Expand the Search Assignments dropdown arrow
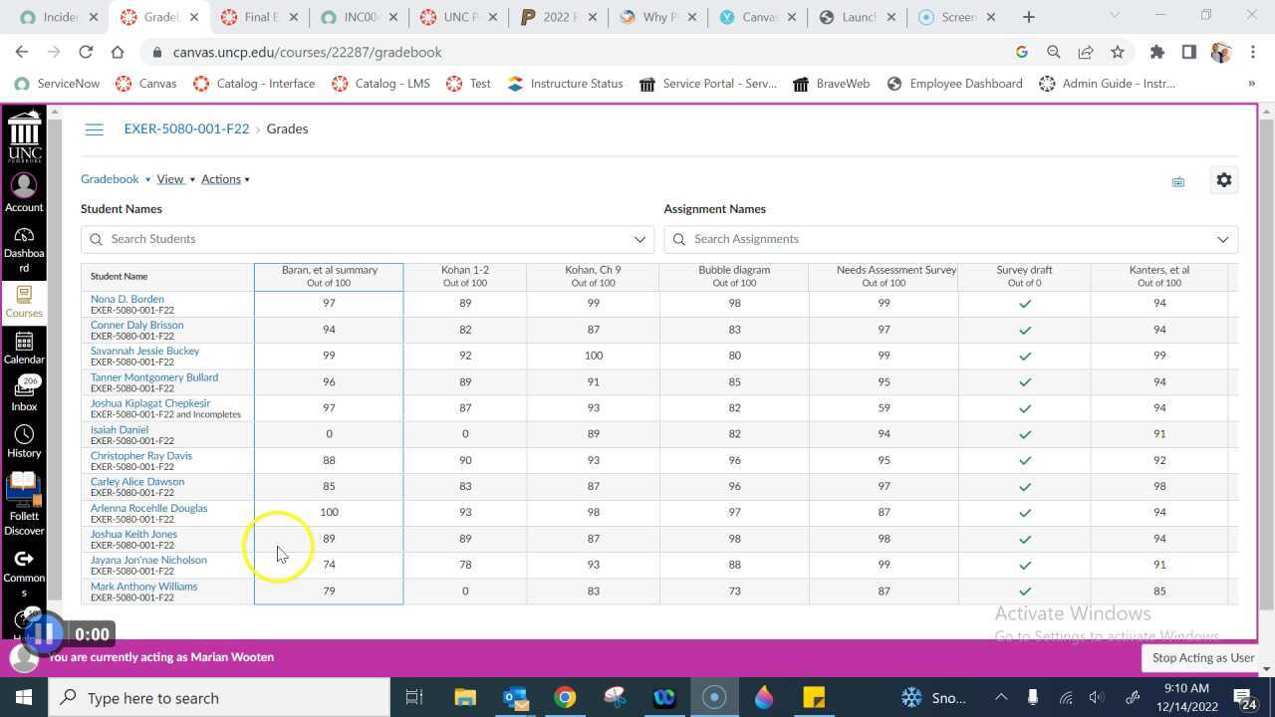This screenshot has width=1275, height=717. pyautogui.click(x=1222, y=239)
